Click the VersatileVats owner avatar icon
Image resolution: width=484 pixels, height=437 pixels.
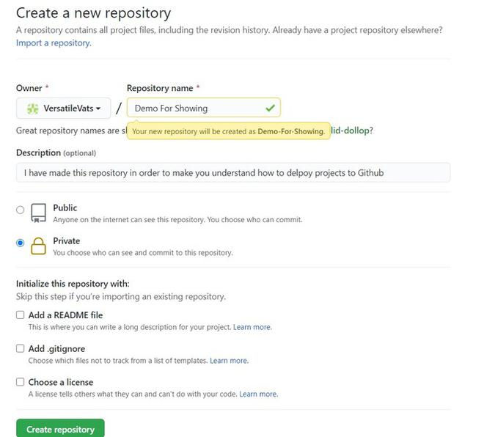pyautogui.click(x=32, y=109)
